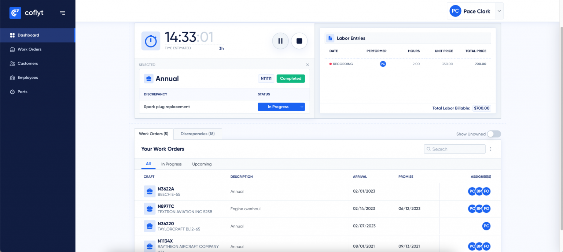Switch to the Discrepancies tab
Screen dimensions: 563x252
[198, 134]
